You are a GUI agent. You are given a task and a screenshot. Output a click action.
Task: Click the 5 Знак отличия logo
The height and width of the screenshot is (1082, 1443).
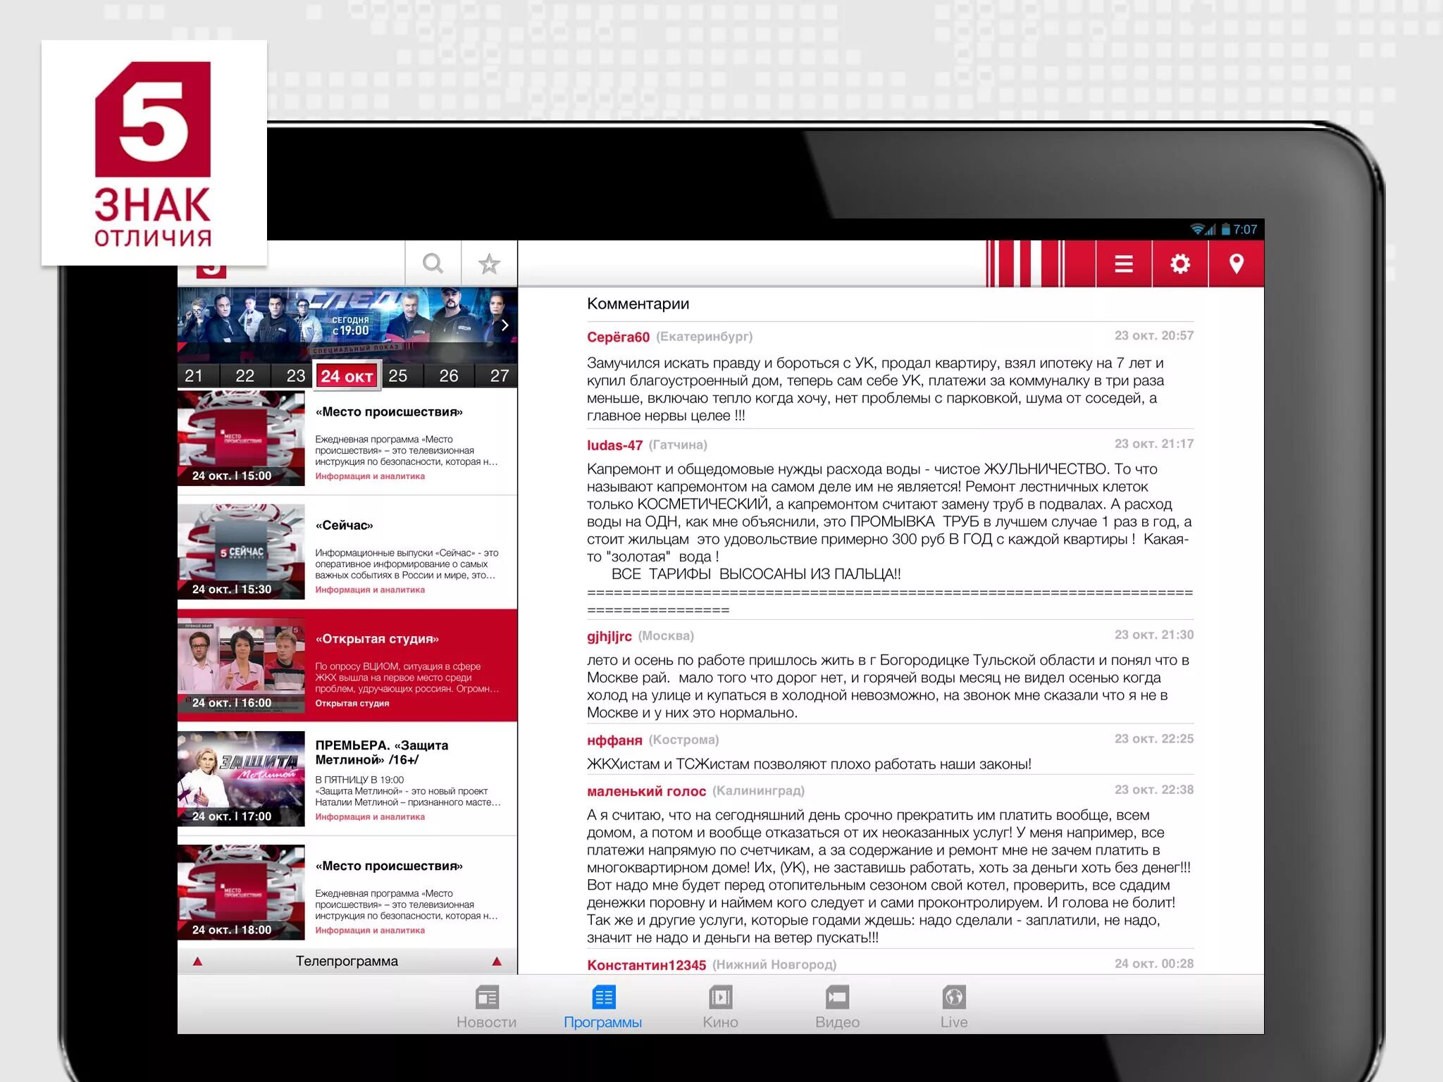[154, 153]
